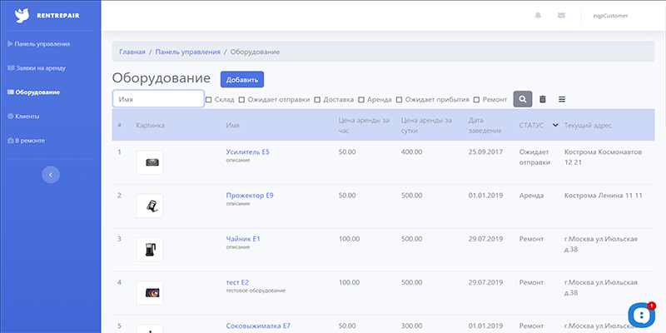This screenshot has height=333, width=666.
Task: Click the Имя column header
Action: (232, 126)
